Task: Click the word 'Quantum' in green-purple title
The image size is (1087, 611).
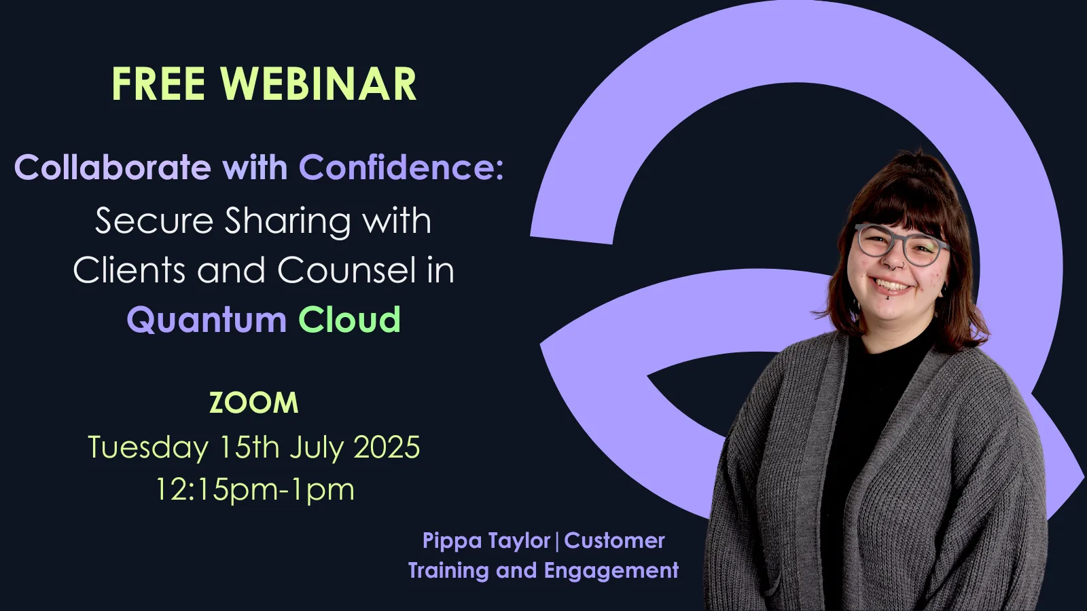Action: click(x=207, y=318)
